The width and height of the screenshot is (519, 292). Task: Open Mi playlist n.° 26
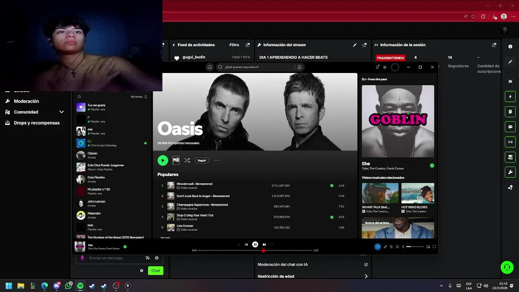112,191
